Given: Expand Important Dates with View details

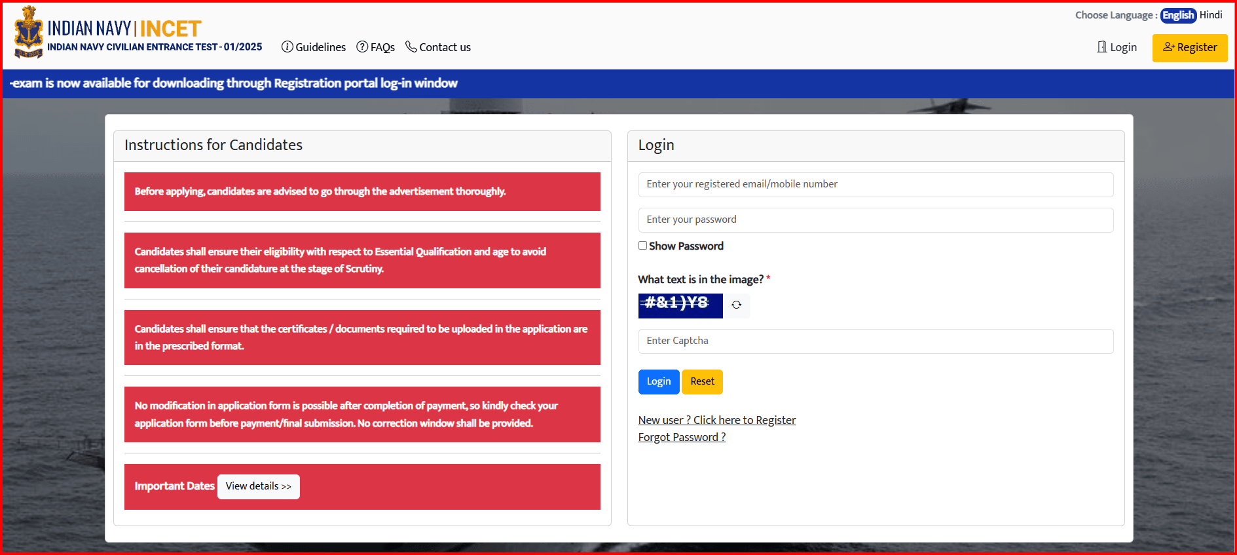Looking at the screenshot, I should 258,486.
